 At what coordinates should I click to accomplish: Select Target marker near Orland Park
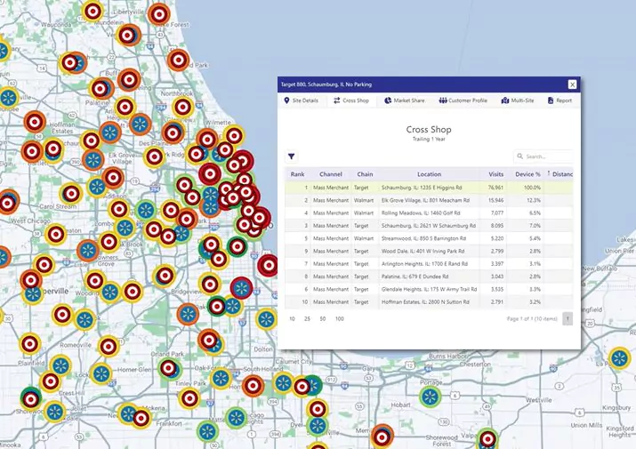[x=168, y=368]
